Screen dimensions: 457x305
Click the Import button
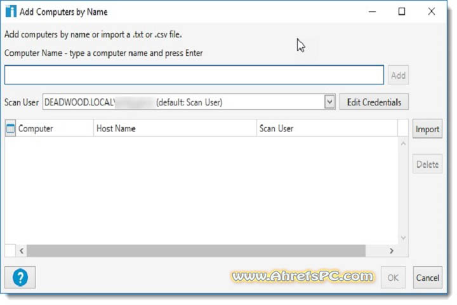point(427,129)
